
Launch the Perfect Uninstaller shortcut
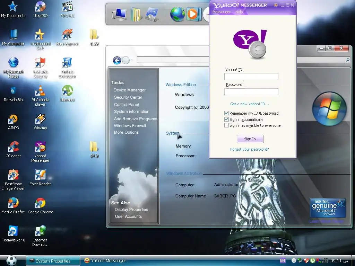67,68
